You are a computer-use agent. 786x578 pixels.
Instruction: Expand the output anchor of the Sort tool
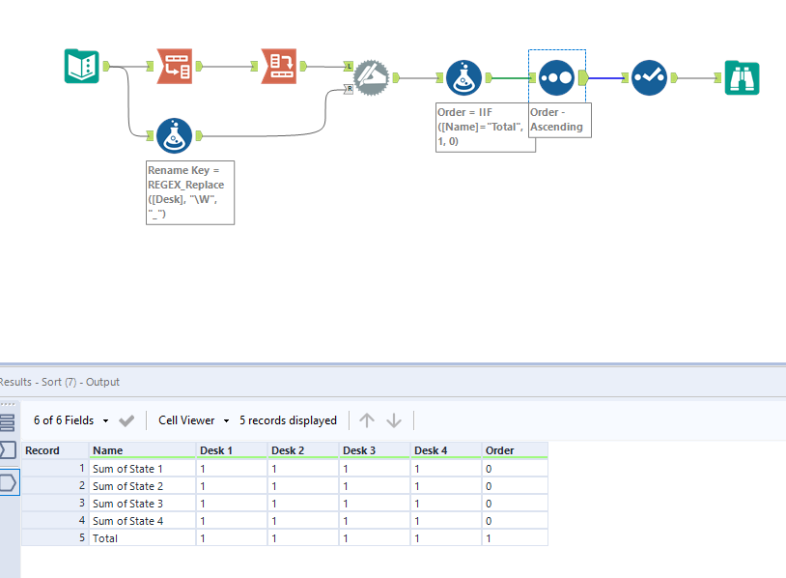click(582, 77)
